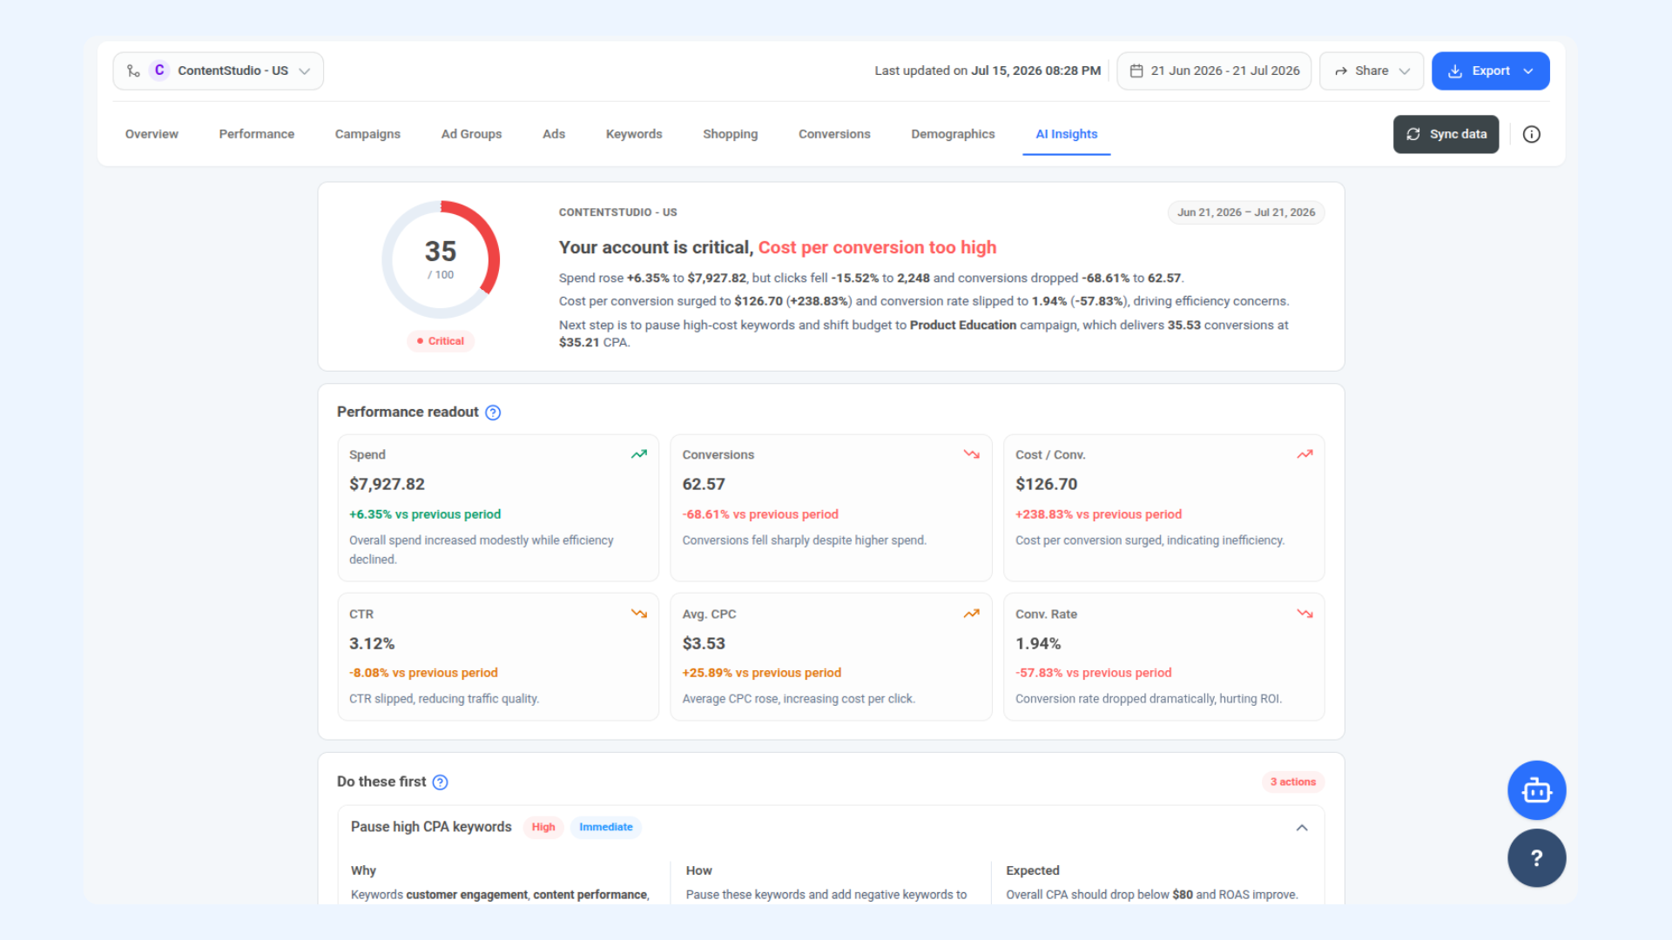Click the Product Education campaign mention
Screen dimensions: 1672x940
963,325
